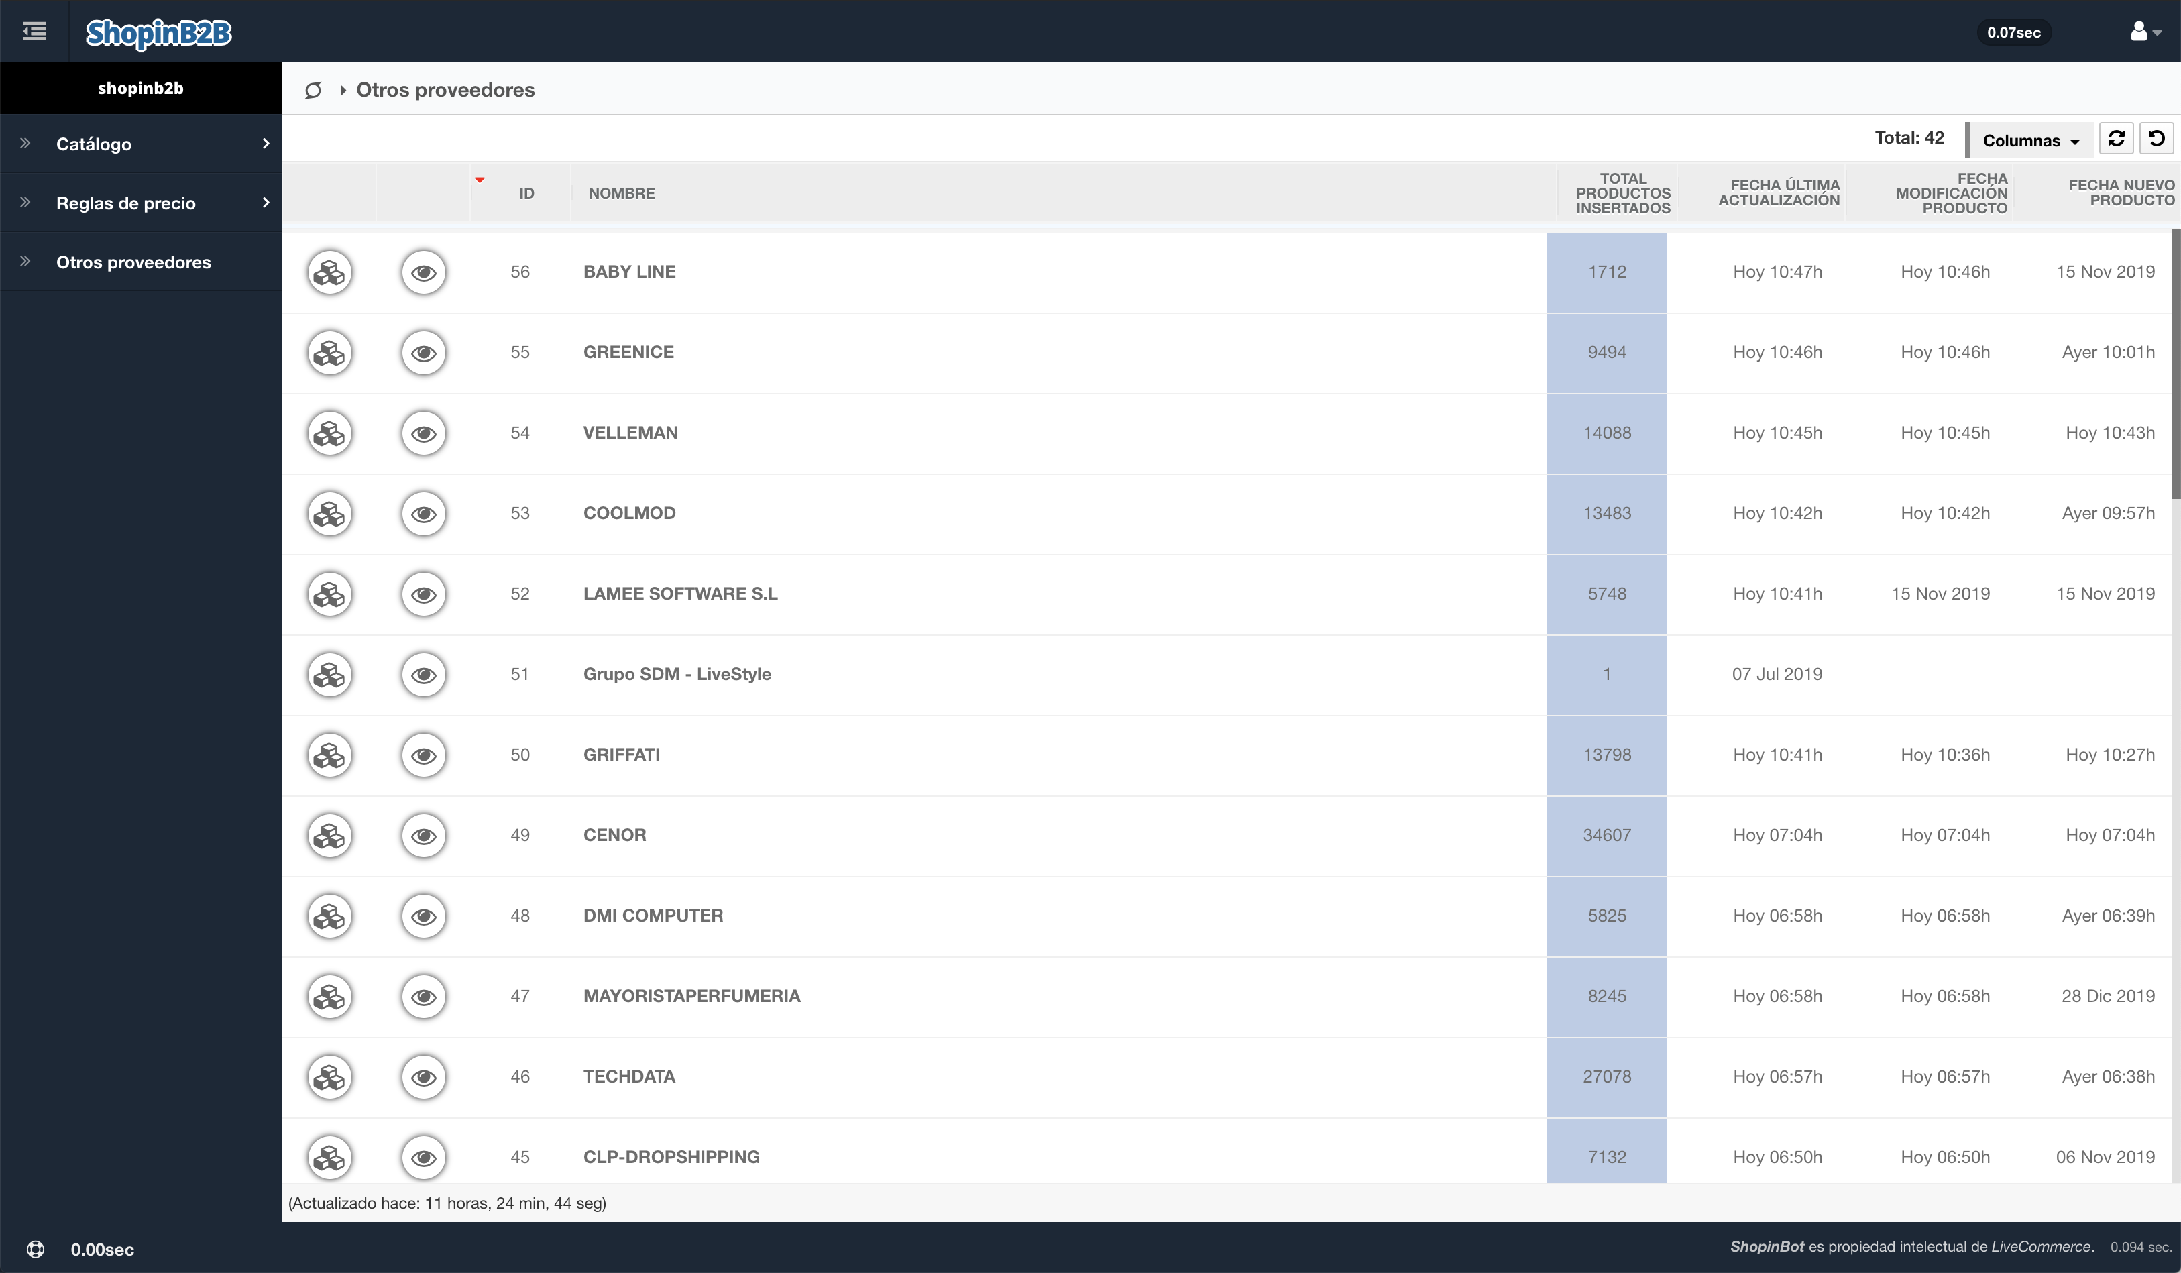Click the vertical table scrollbar
Screen dimensions: 2181x1273
pos(2175,364)
